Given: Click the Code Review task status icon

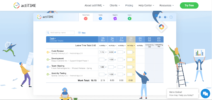Looking at the screenshot, I should tap(48, 52).
